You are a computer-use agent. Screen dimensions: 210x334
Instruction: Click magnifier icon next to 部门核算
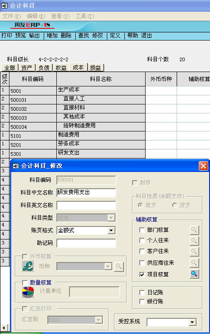[x=194, y=230]
